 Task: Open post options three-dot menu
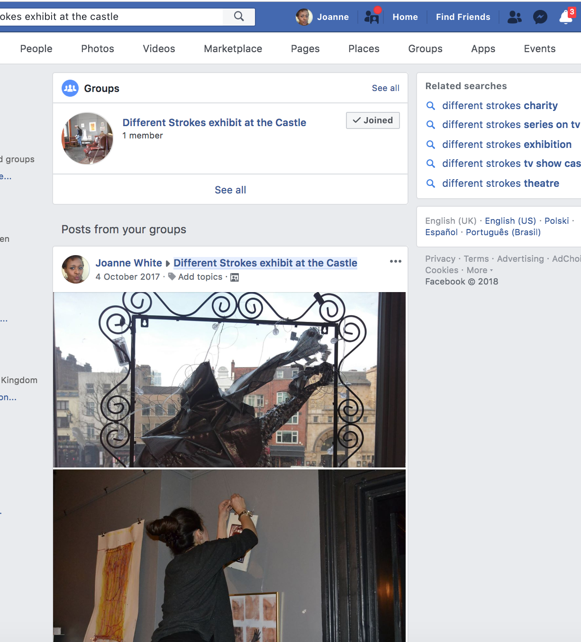(x=395, y=261)
